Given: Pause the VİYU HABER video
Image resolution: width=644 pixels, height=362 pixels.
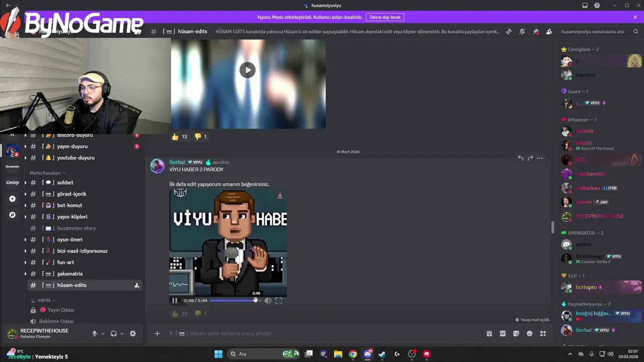Looking at the screenshot, I should [x=175, y=301].
